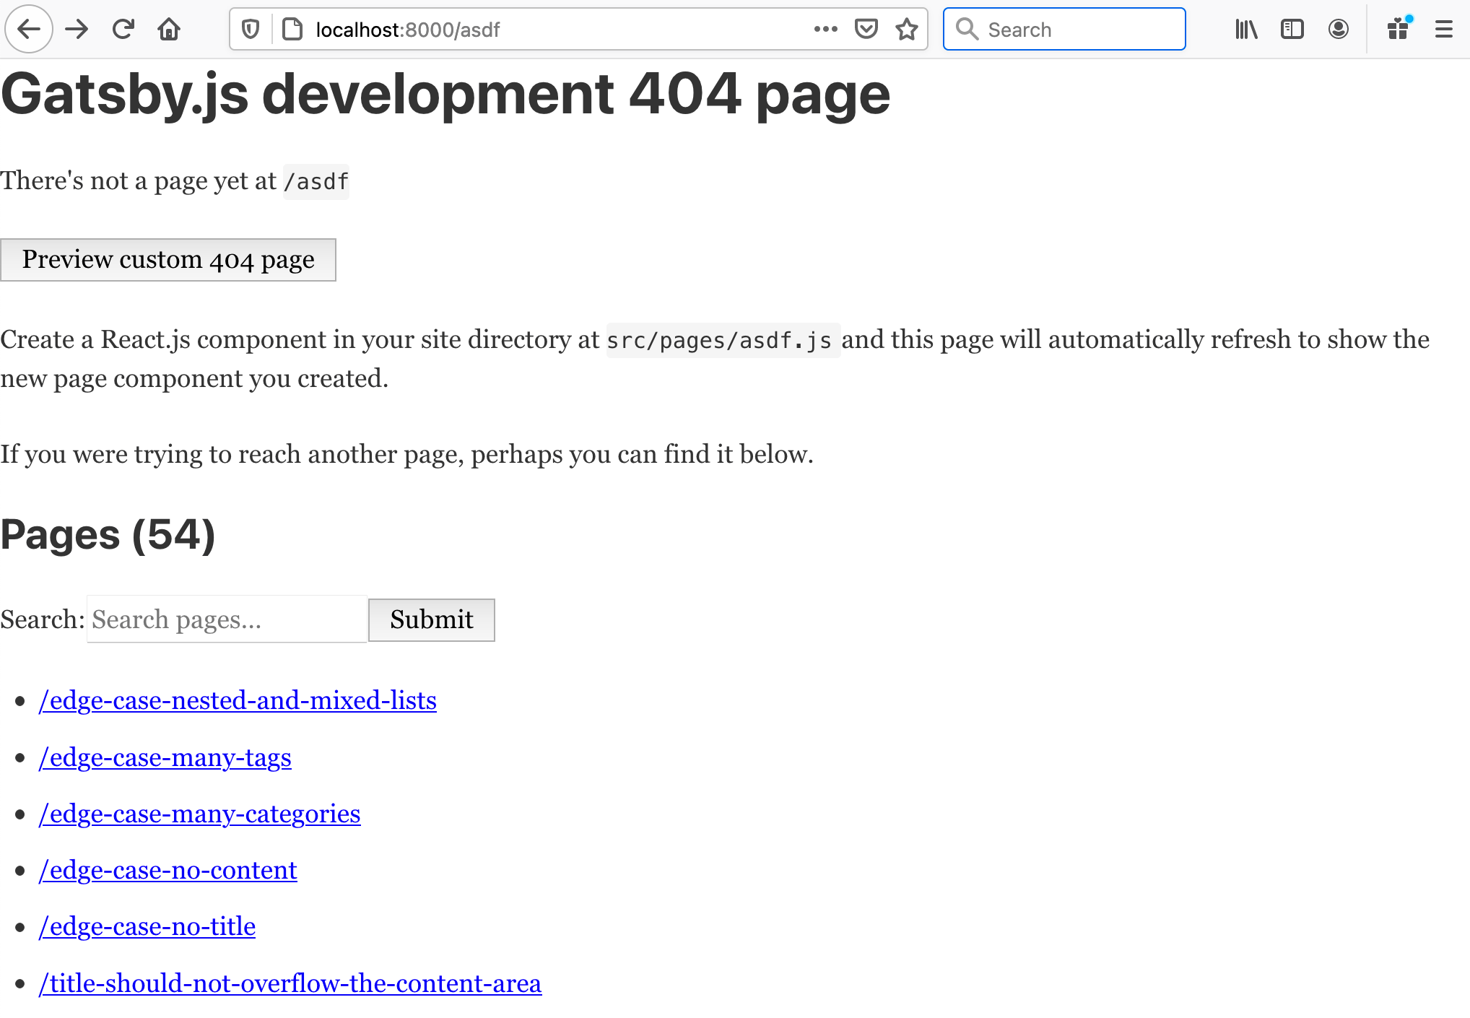
Task: Open /edge-case-no-content link
Action: click(x=168, y=870)
